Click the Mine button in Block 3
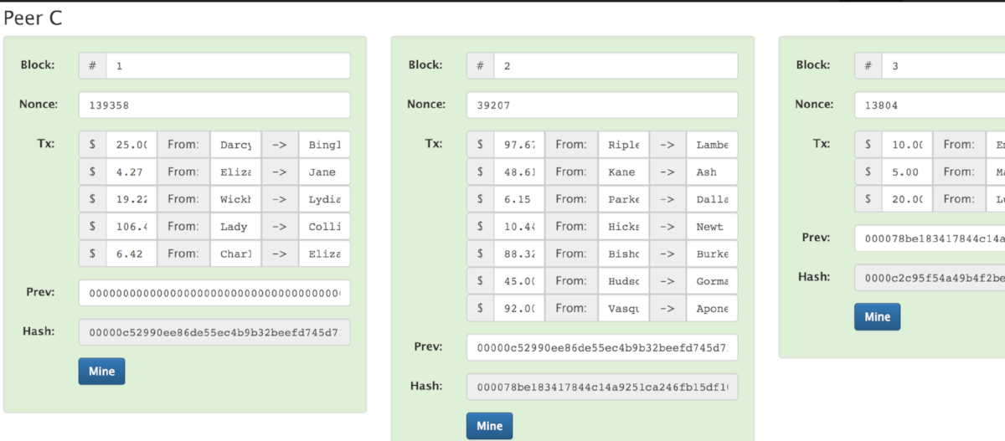The image size is (1005, 441). (877, 316)
